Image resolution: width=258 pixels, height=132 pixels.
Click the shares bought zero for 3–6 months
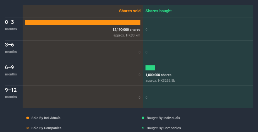click(x=146, y=52)
